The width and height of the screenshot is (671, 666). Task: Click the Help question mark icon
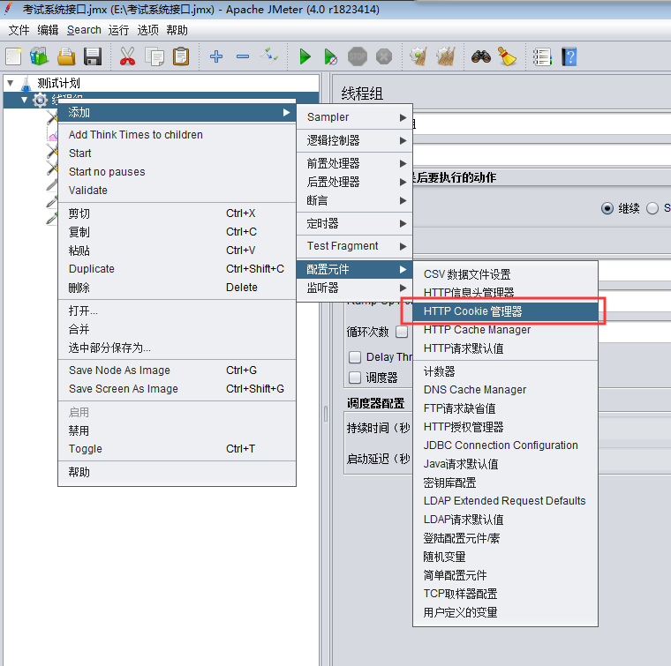(569, 56)
